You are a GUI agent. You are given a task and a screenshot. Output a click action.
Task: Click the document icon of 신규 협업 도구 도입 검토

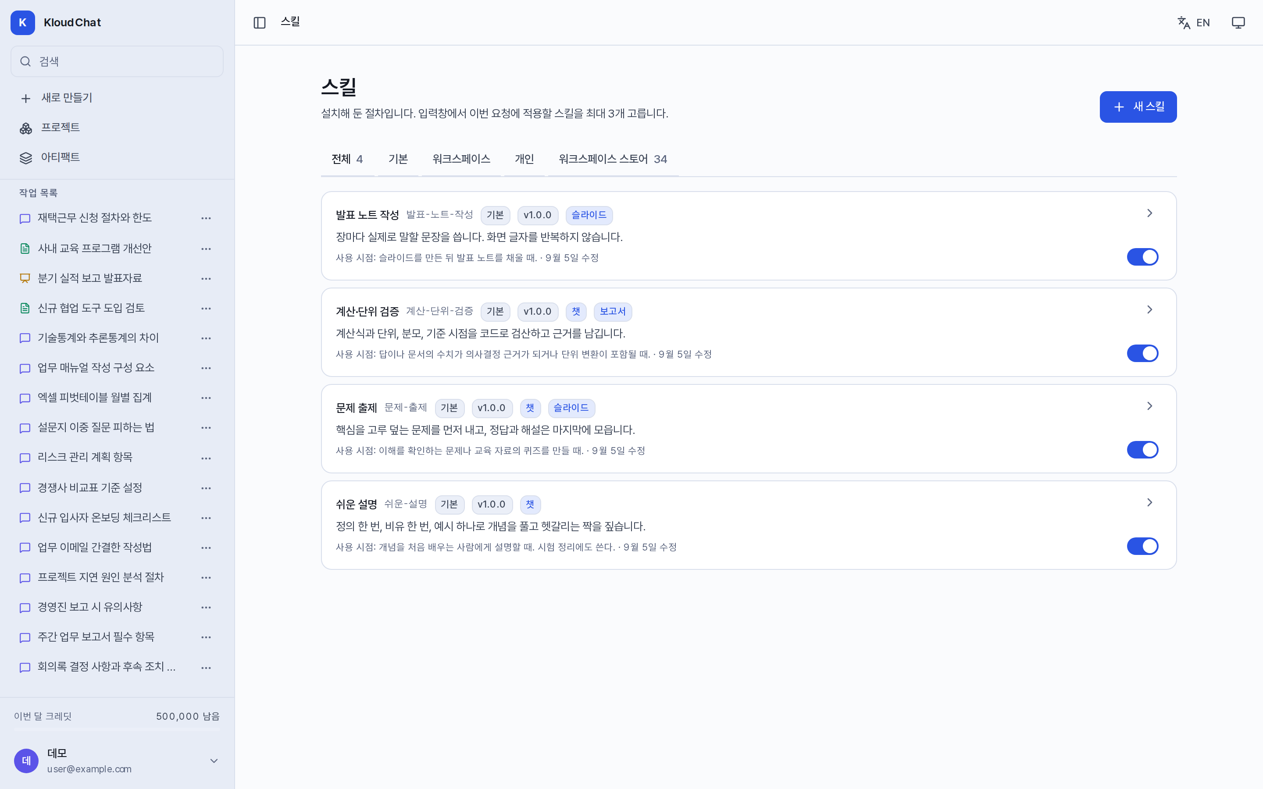coord(25,309)
